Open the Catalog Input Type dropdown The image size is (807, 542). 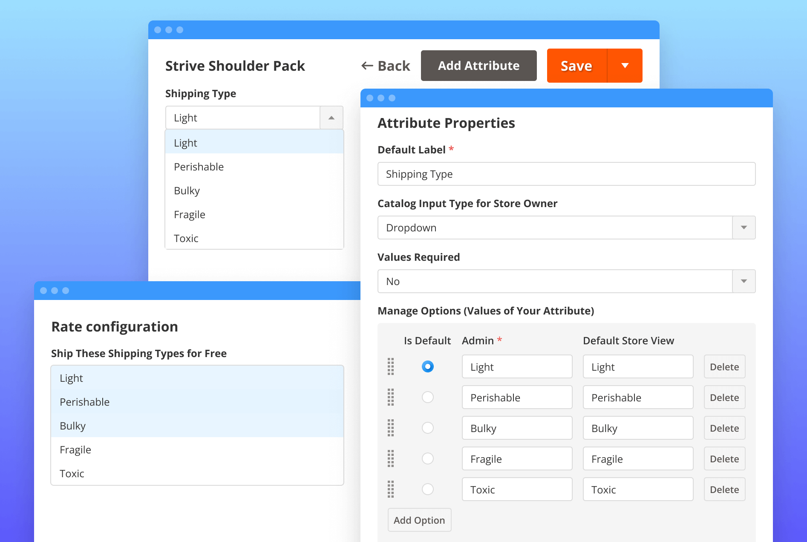click(744, 228)
